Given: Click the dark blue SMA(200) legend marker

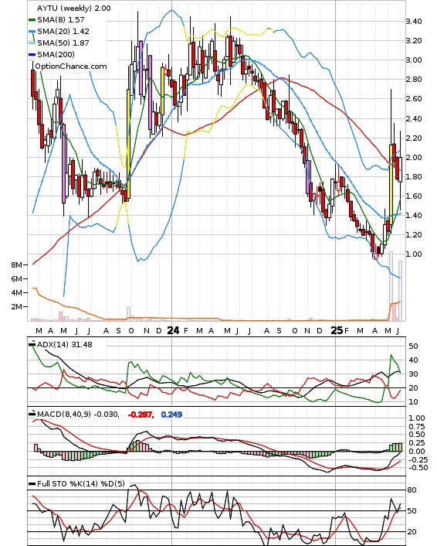Looking at the screenshot, I should pos(32,55).
